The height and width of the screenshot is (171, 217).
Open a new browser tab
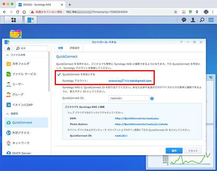tap(70, 5)
